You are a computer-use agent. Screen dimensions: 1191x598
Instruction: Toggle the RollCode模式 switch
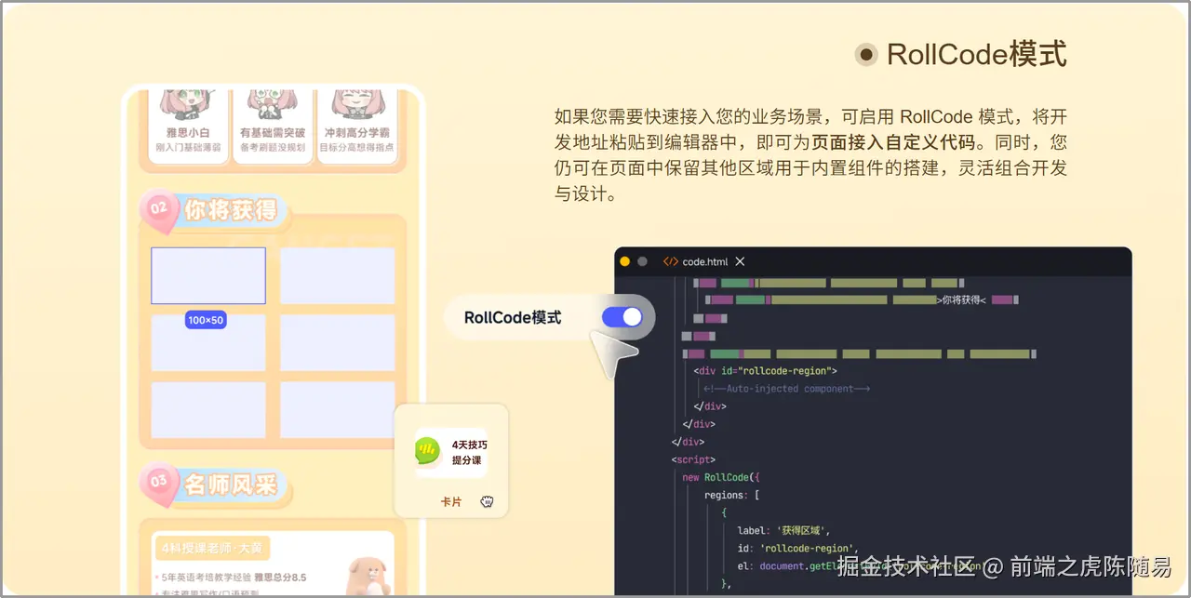click(x=622, y=317)
